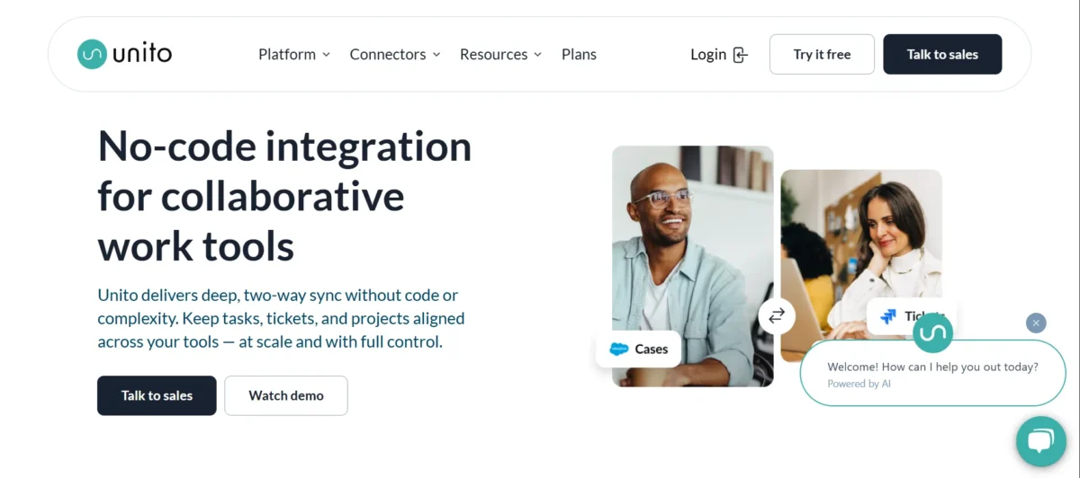Open the welcome chat message bubble
Image resolution: width=1080 pixels, height=478 pixels.
point(932,374)
